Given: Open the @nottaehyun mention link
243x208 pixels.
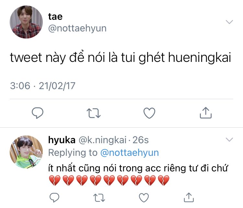Looking at the screenshot, I should point(130,153).
